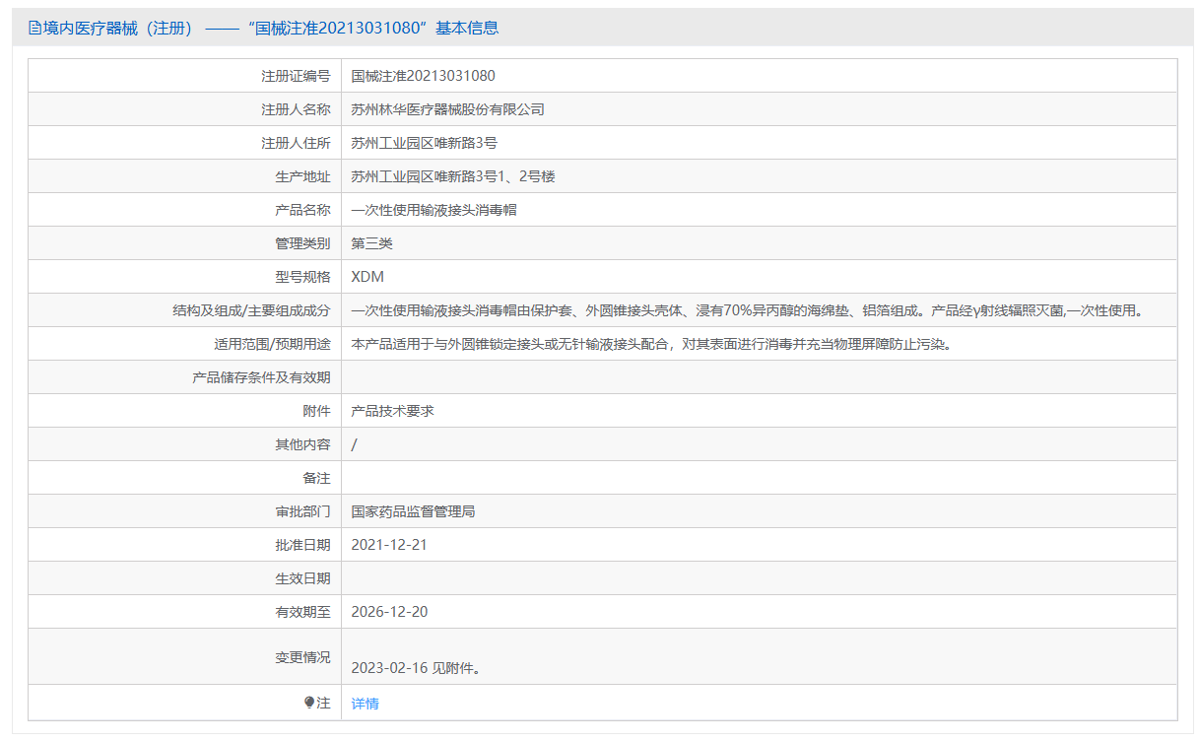Viewport: 1199px width, 741px height.
Task: Click the lightbulb icon beside 注
Action: (x=309, y=703)
